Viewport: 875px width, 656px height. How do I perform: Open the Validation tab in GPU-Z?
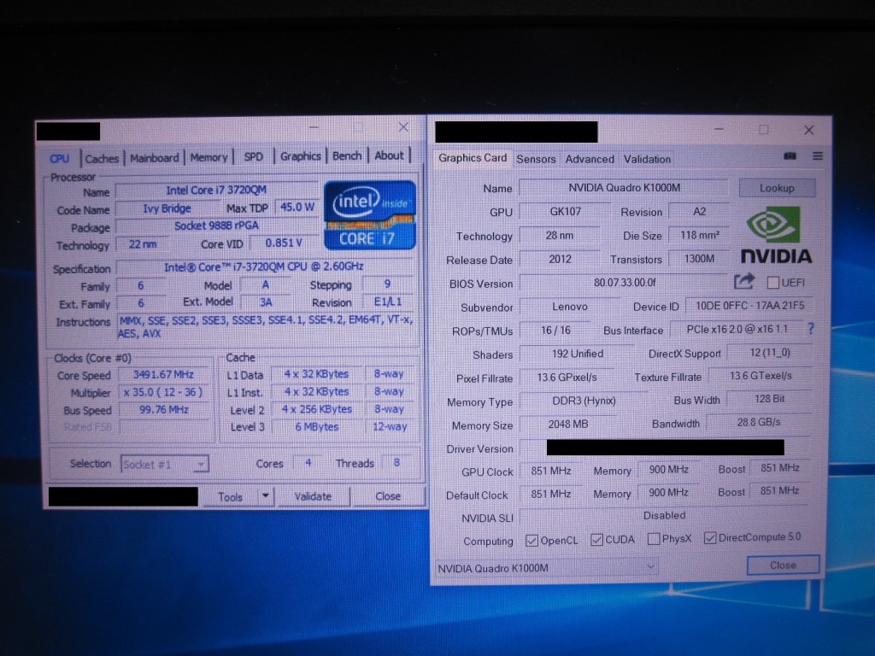tap(647, 159)
